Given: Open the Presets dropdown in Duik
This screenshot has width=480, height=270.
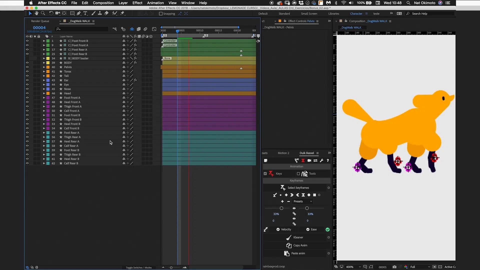Looking at the screenshot, I should [x=303, y=201].
